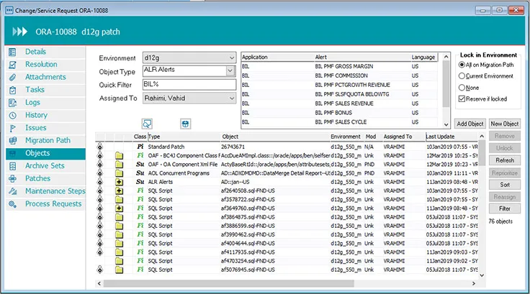Click the Migration Path map icon
530x294 pixels.
pyautogui.click(x=13, y=140)
